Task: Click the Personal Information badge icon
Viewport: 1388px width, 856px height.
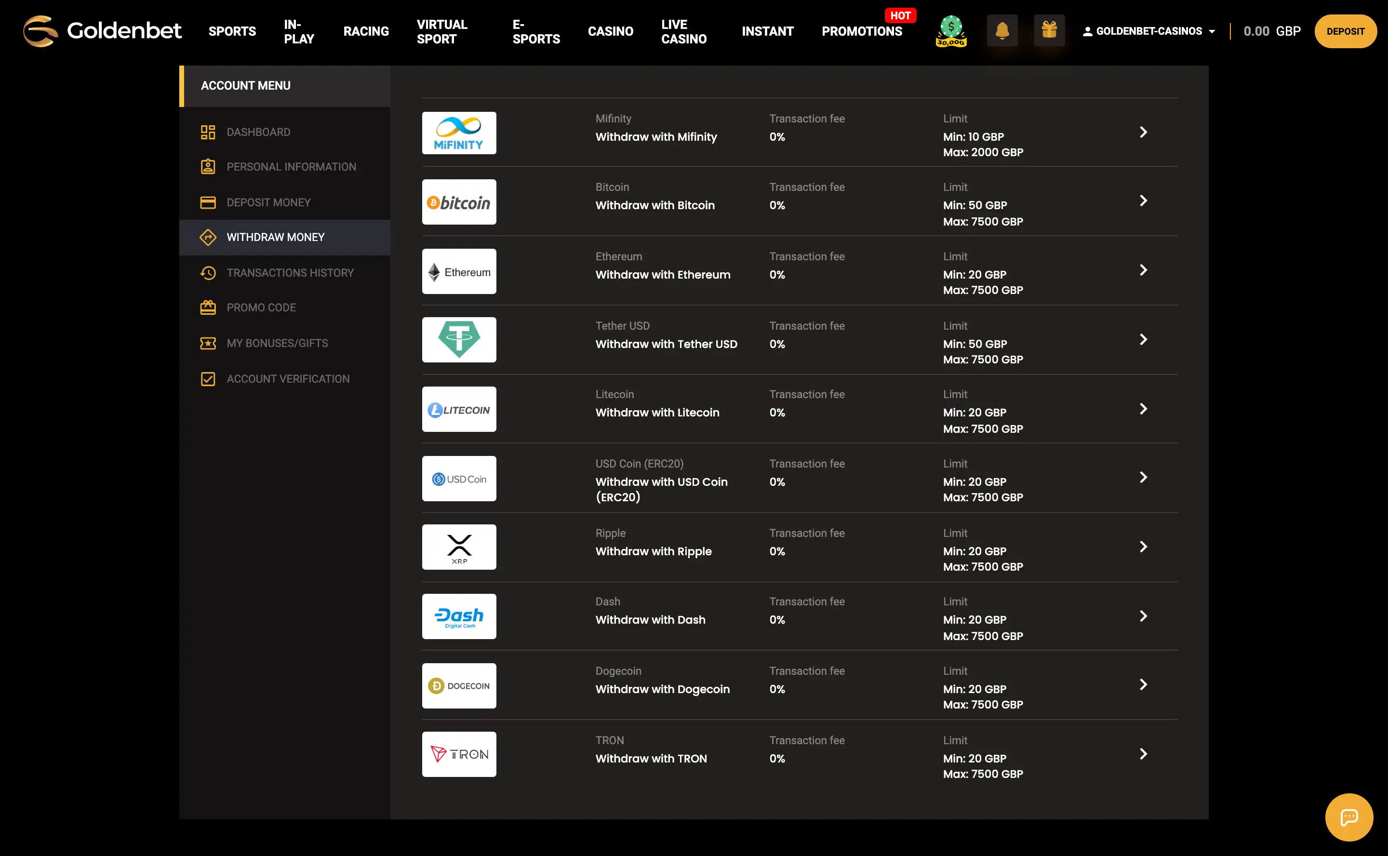Action: pyautogui.click(x=208, y=166)
